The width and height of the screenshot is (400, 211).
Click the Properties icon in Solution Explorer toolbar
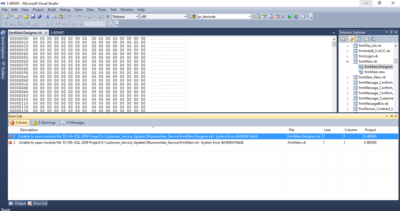(x=343, y=39)
